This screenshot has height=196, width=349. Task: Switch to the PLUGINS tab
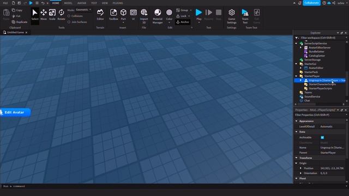(118, 3)
